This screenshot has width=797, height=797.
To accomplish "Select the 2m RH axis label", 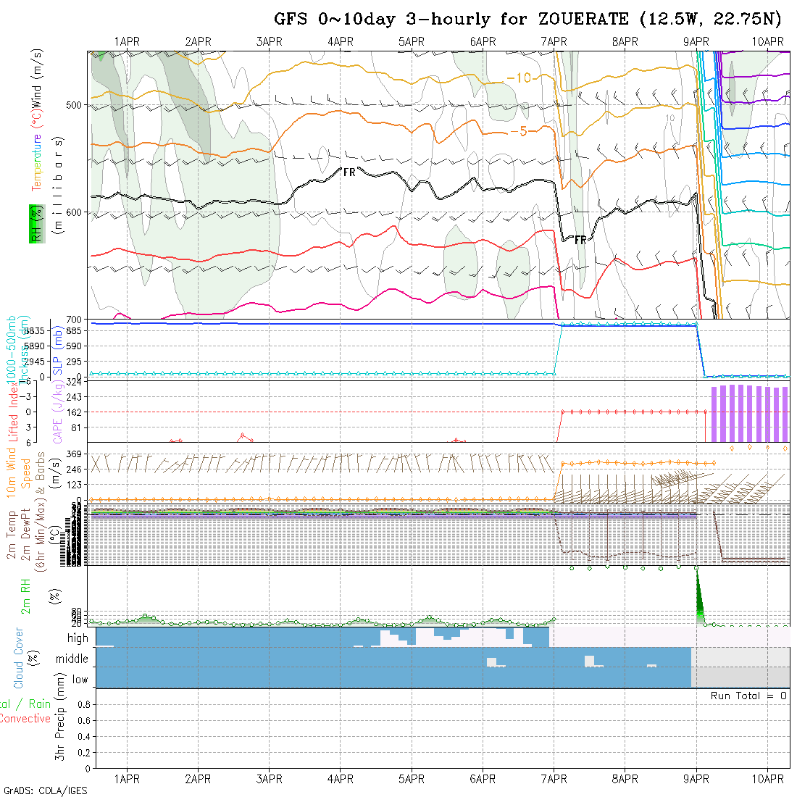I will [x=25, y=596].
